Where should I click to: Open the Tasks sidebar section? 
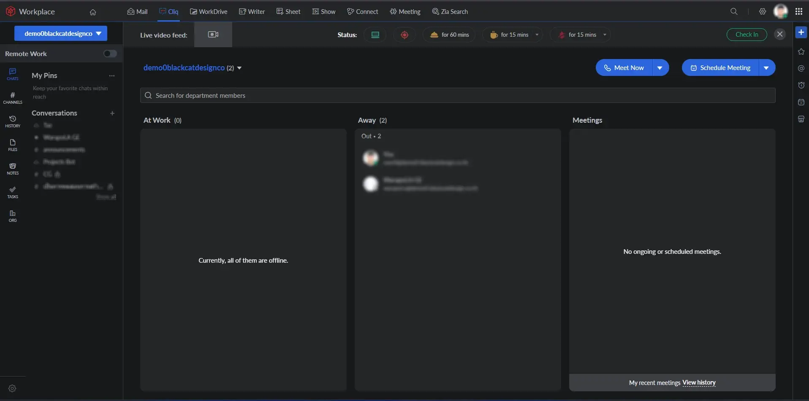pyautogui.click(x=13, y=192)
